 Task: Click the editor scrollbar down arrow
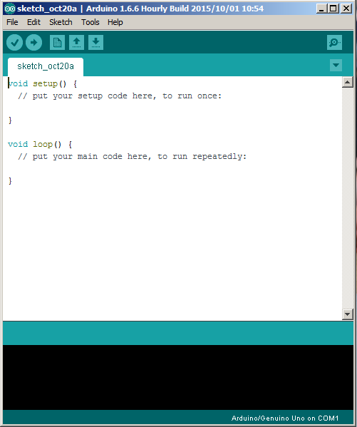347,314
